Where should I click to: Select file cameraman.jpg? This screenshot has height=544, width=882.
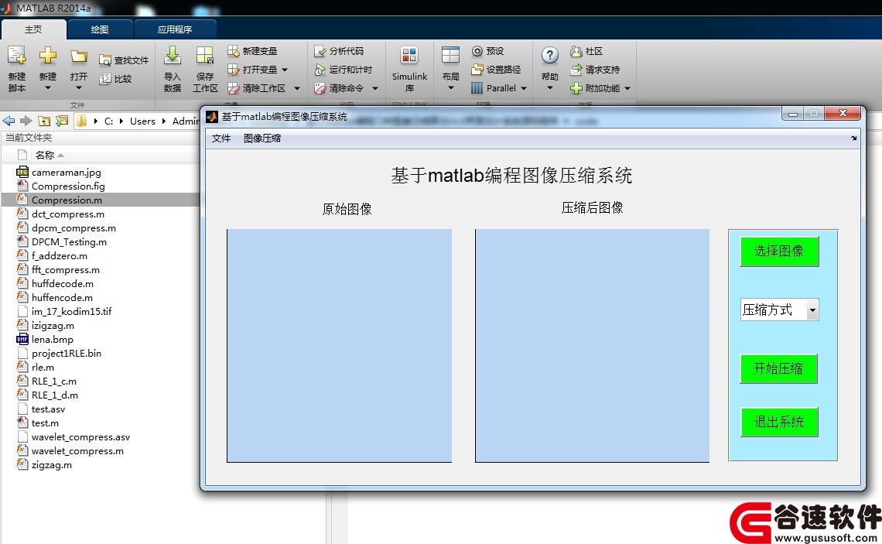(67, 172)
